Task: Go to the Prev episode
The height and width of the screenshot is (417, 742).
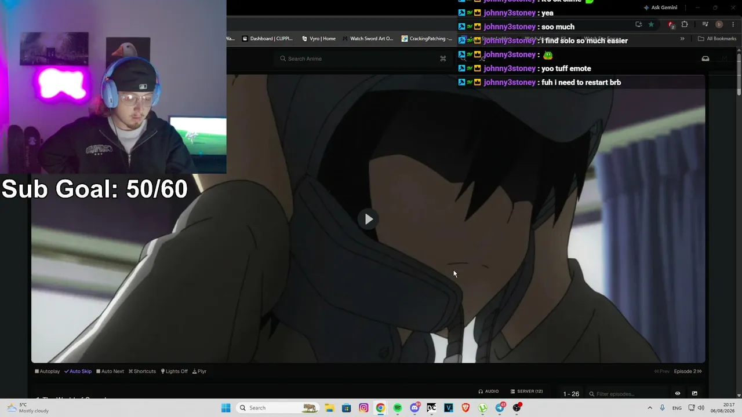Action: click(x=662, y=371)
